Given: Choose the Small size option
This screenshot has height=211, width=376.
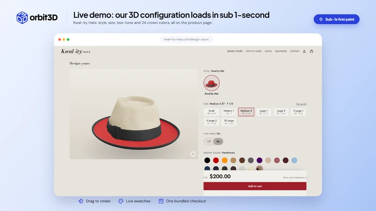Looking at the screenshot, I should (x=211, y=112).
